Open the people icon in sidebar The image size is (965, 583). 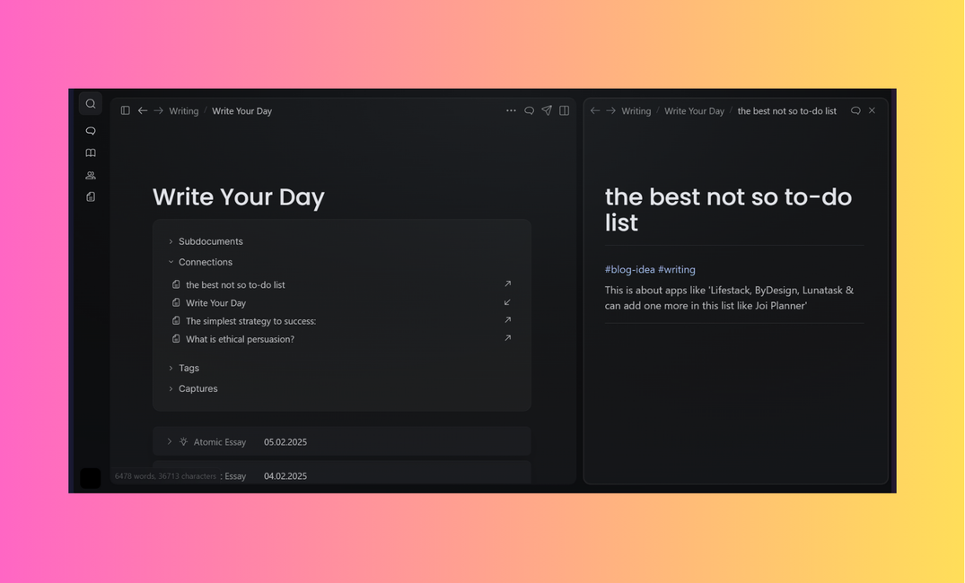tap(91, 175)
